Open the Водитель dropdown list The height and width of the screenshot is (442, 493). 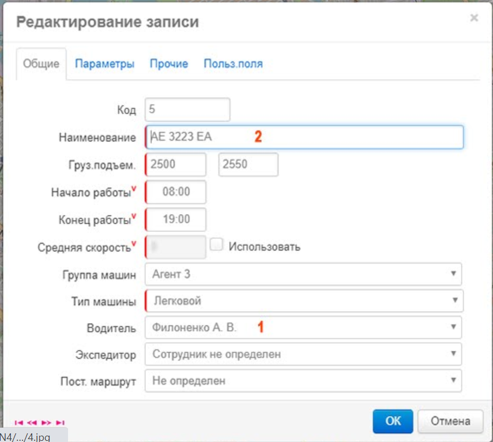303,328
